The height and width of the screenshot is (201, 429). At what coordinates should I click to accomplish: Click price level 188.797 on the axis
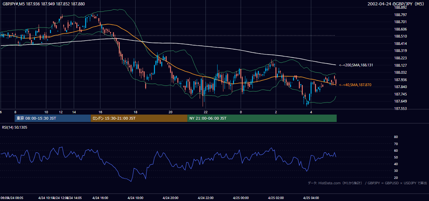[400, 15]
